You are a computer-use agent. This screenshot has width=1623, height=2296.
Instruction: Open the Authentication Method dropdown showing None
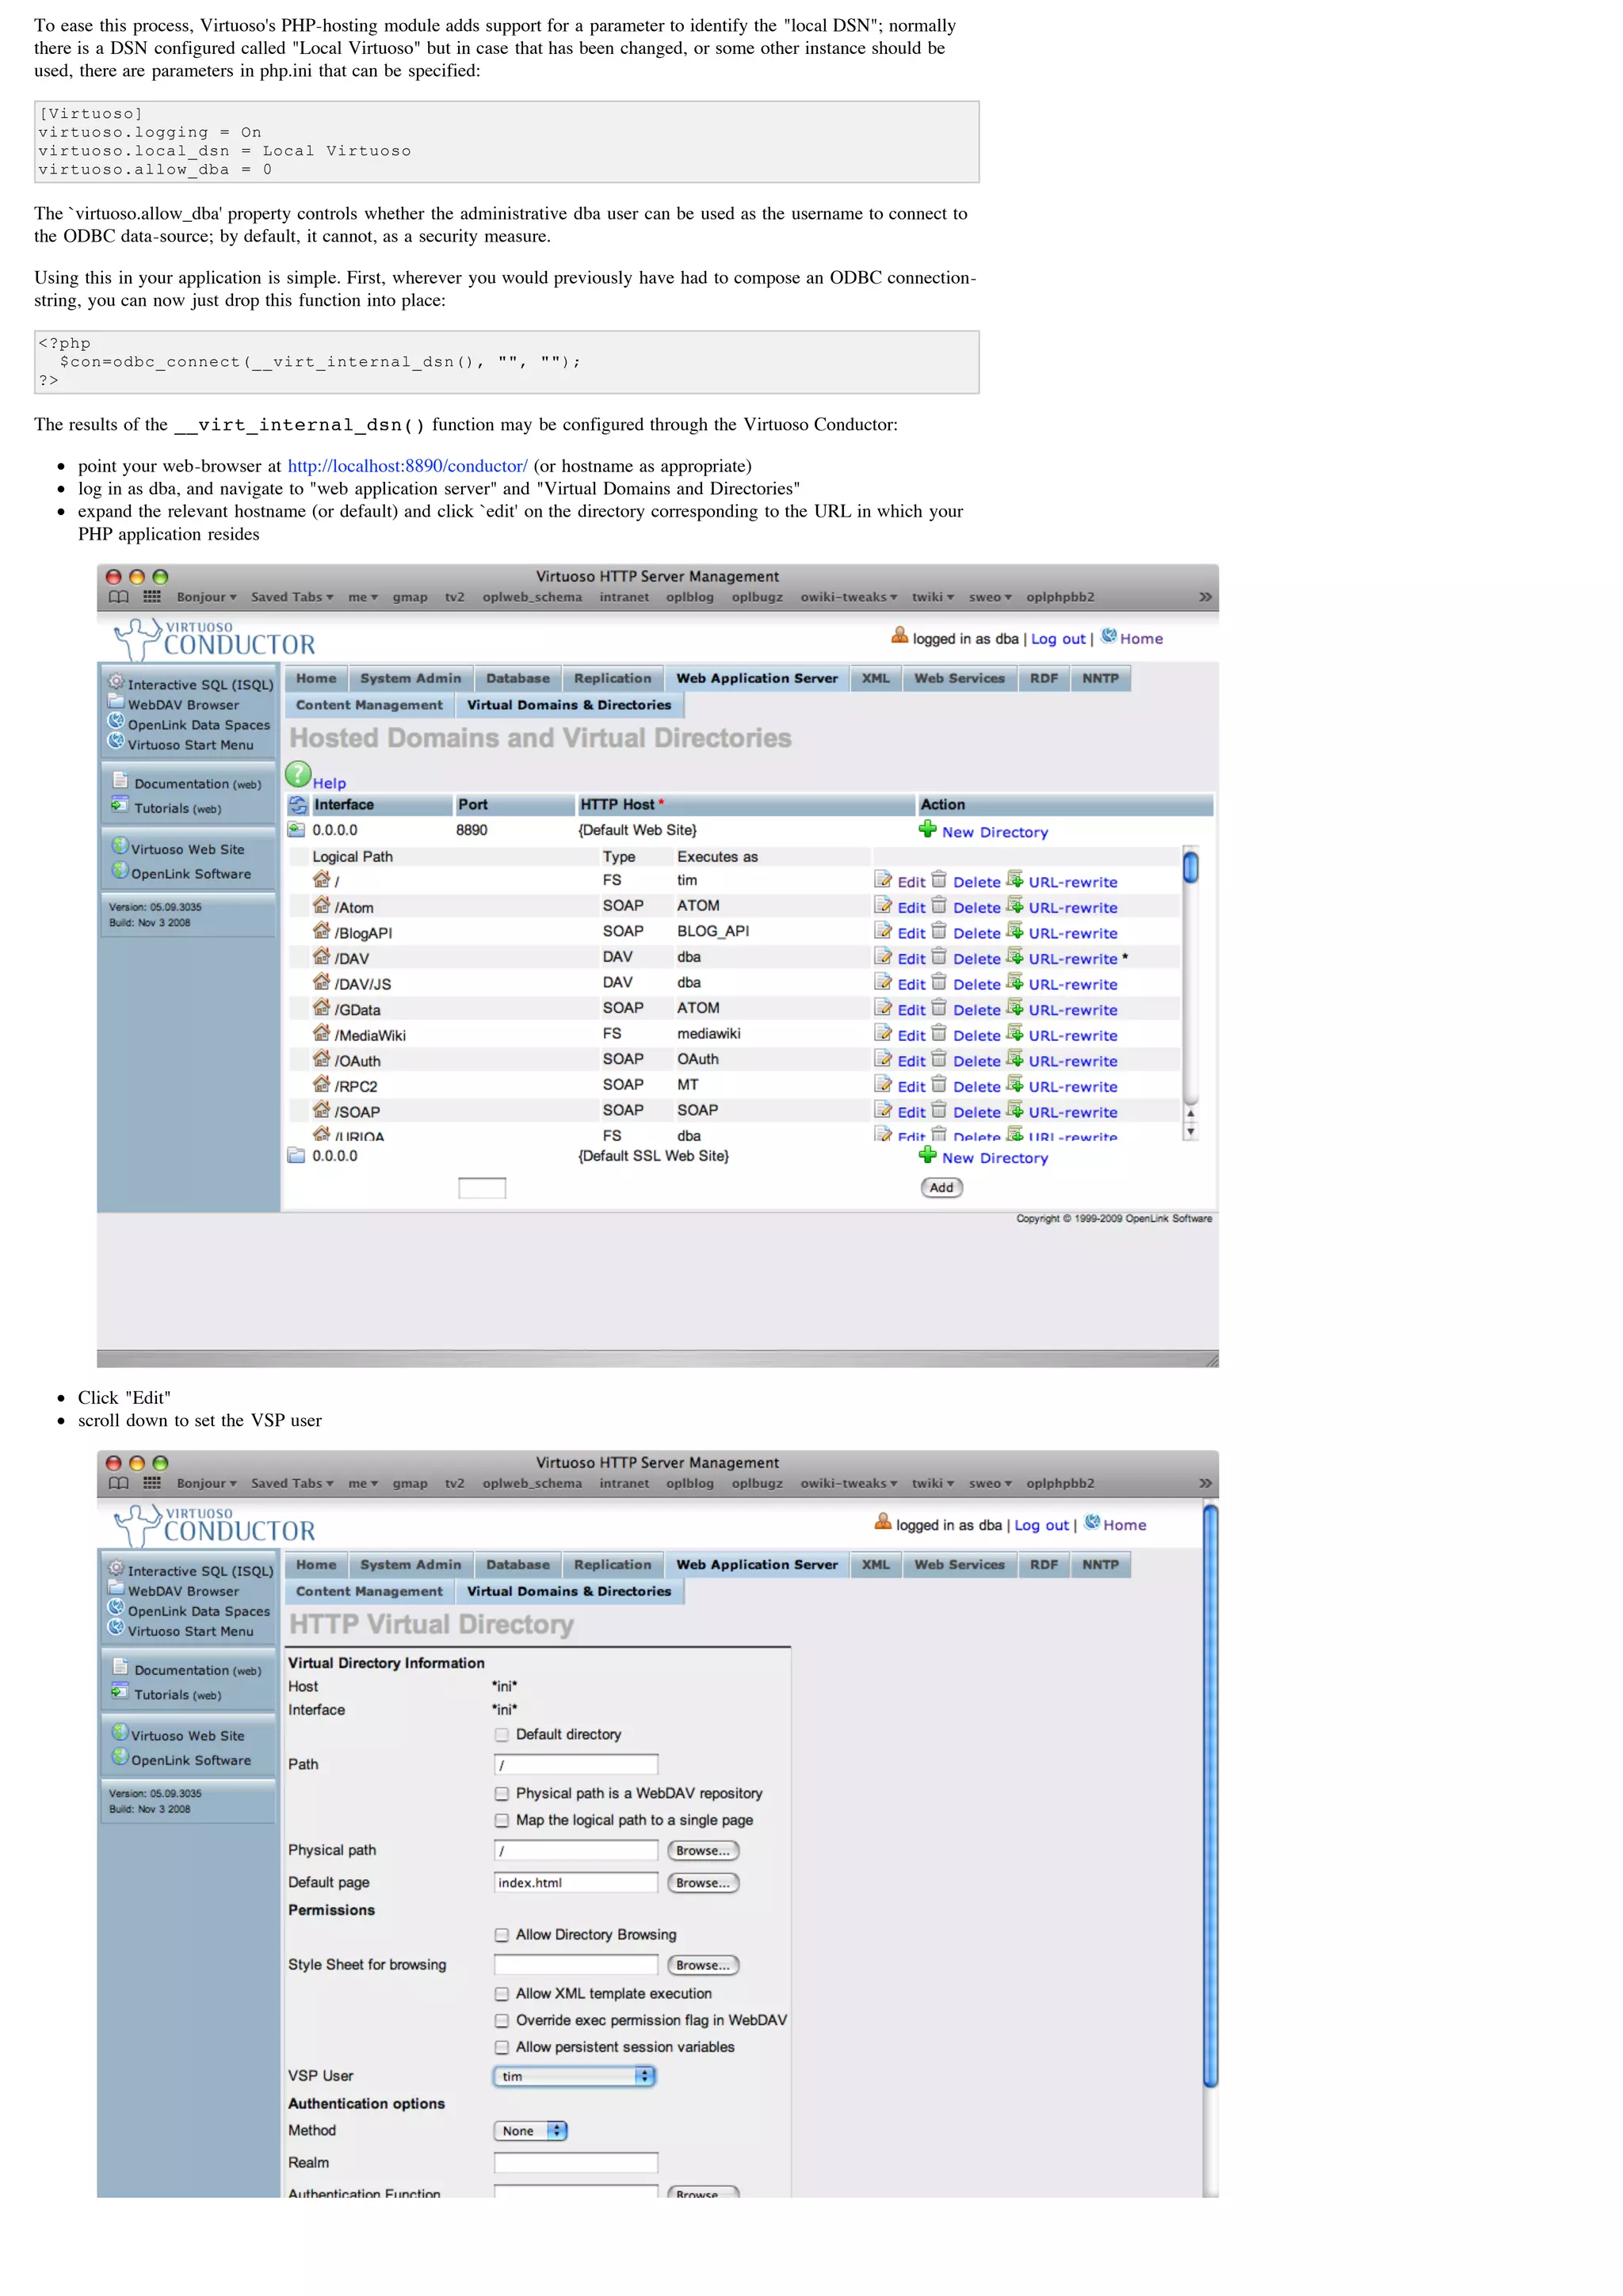(531, 2131)
